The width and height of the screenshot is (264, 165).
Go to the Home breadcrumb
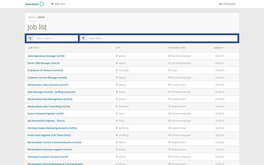[32, 17]
